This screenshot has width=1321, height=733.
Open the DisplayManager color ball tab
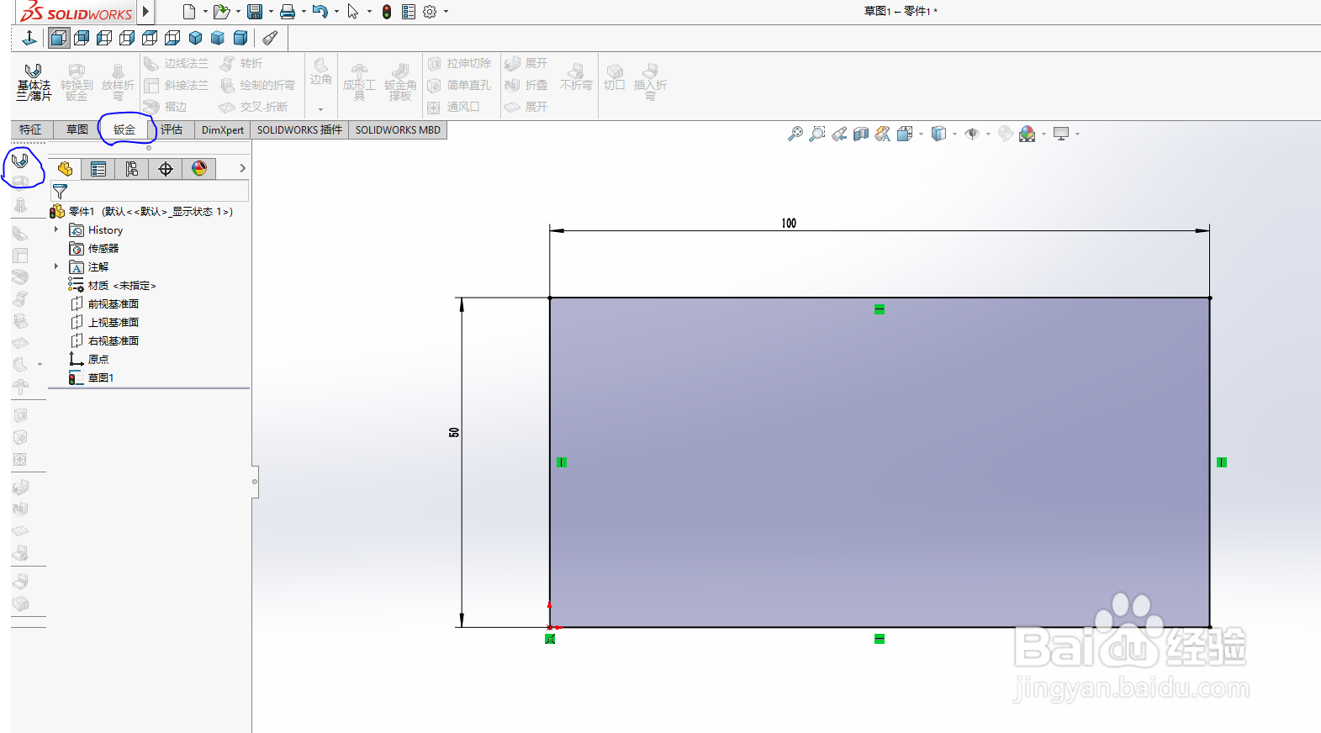[x=199, y=169]
